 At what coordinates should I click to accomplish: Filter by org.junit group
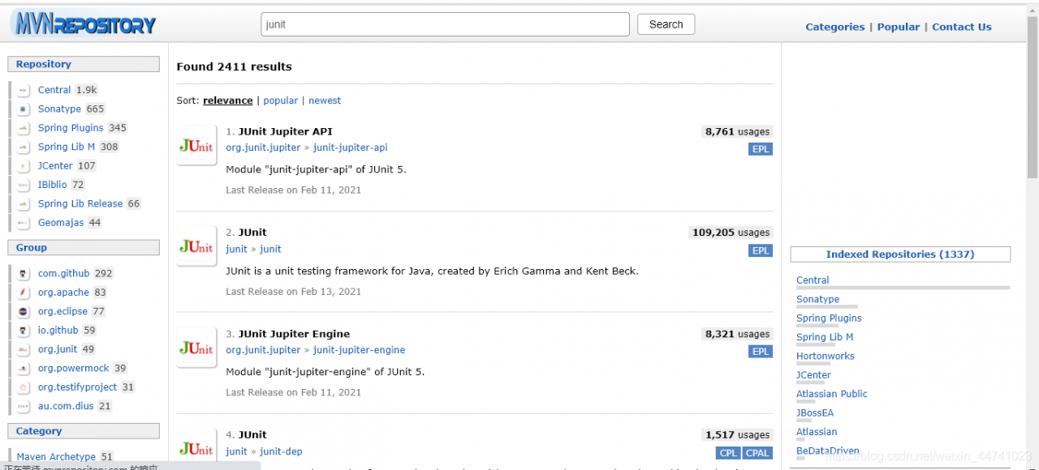58,349
